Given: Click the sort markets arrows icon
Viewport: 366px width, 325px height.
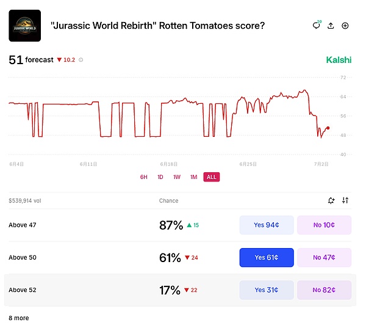Looking at the screenshot, I should (x=345, y=200).
